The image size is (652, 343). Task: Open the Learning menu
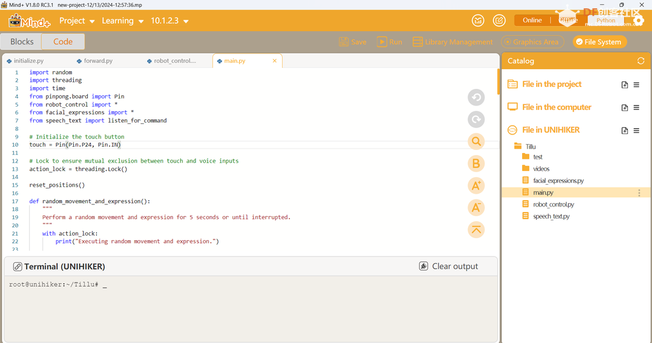coord(123,21)
